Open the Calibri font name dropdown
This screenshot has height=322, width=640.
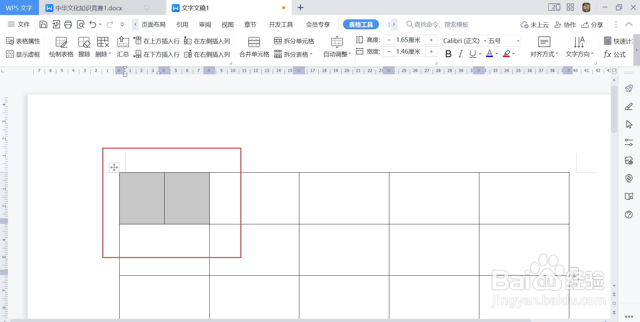(485, 41)
